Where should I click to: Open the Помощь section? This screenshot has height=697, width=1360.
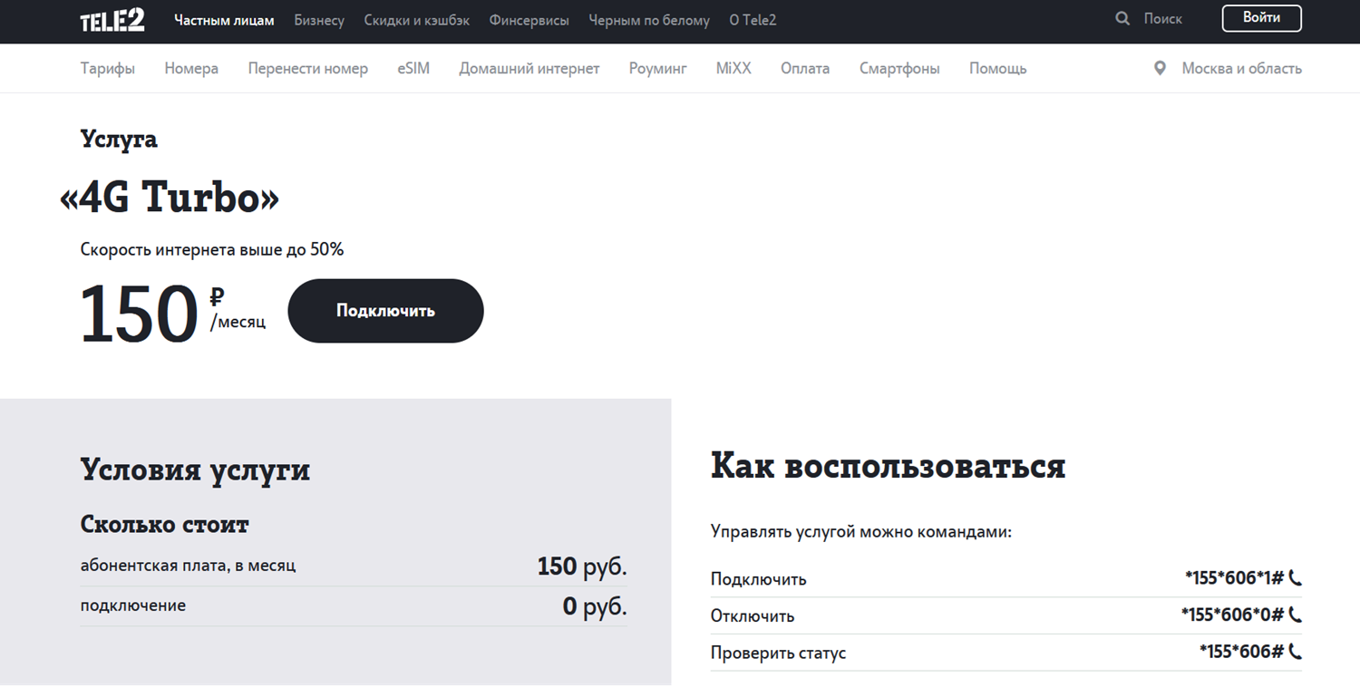[998, 68]
